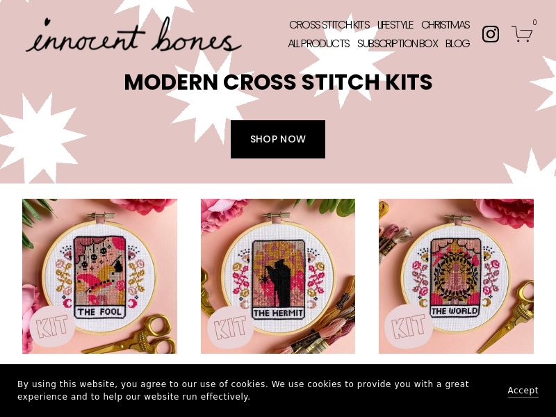The image size is (556, 417).
Task: Open The Fool cross stitch kit
Action: click(x=99, y=276)
